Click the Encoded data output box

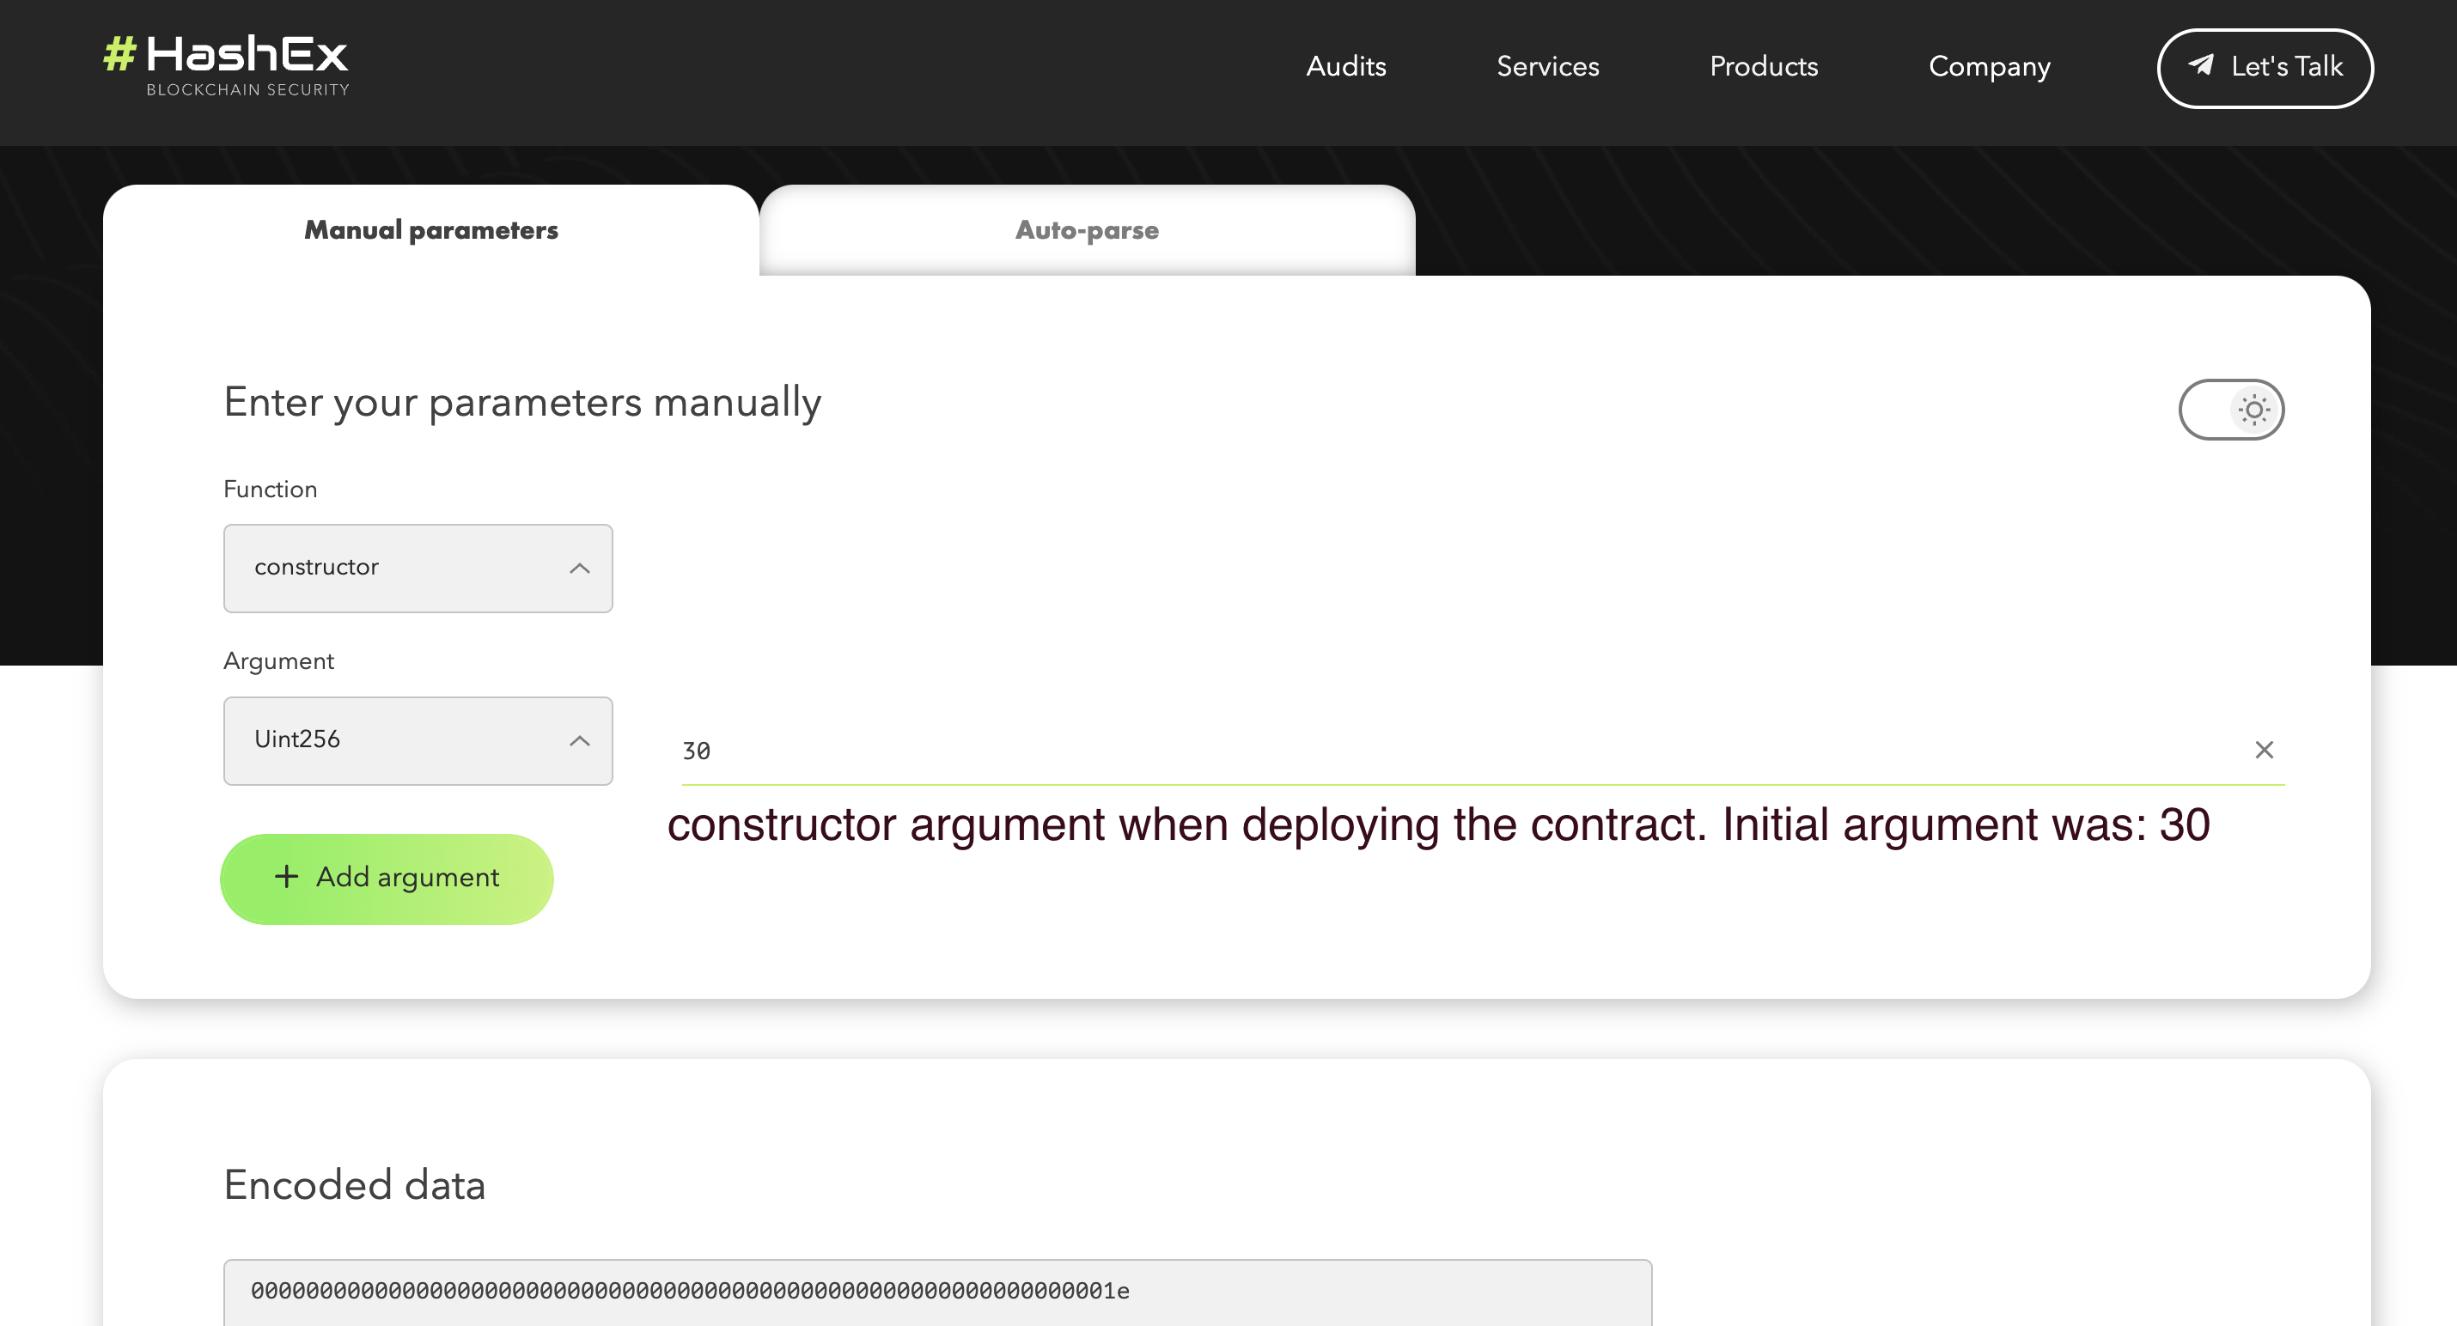[x=936, y=1291]
